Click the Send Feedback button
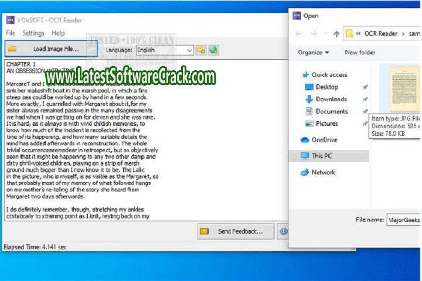The image size is (422, 281). coord(236,231)
